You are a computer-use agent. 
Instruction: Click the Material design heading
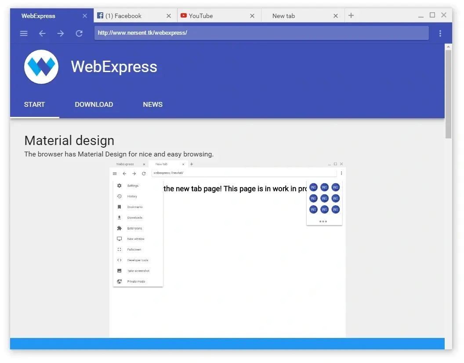tap(69, 140)
